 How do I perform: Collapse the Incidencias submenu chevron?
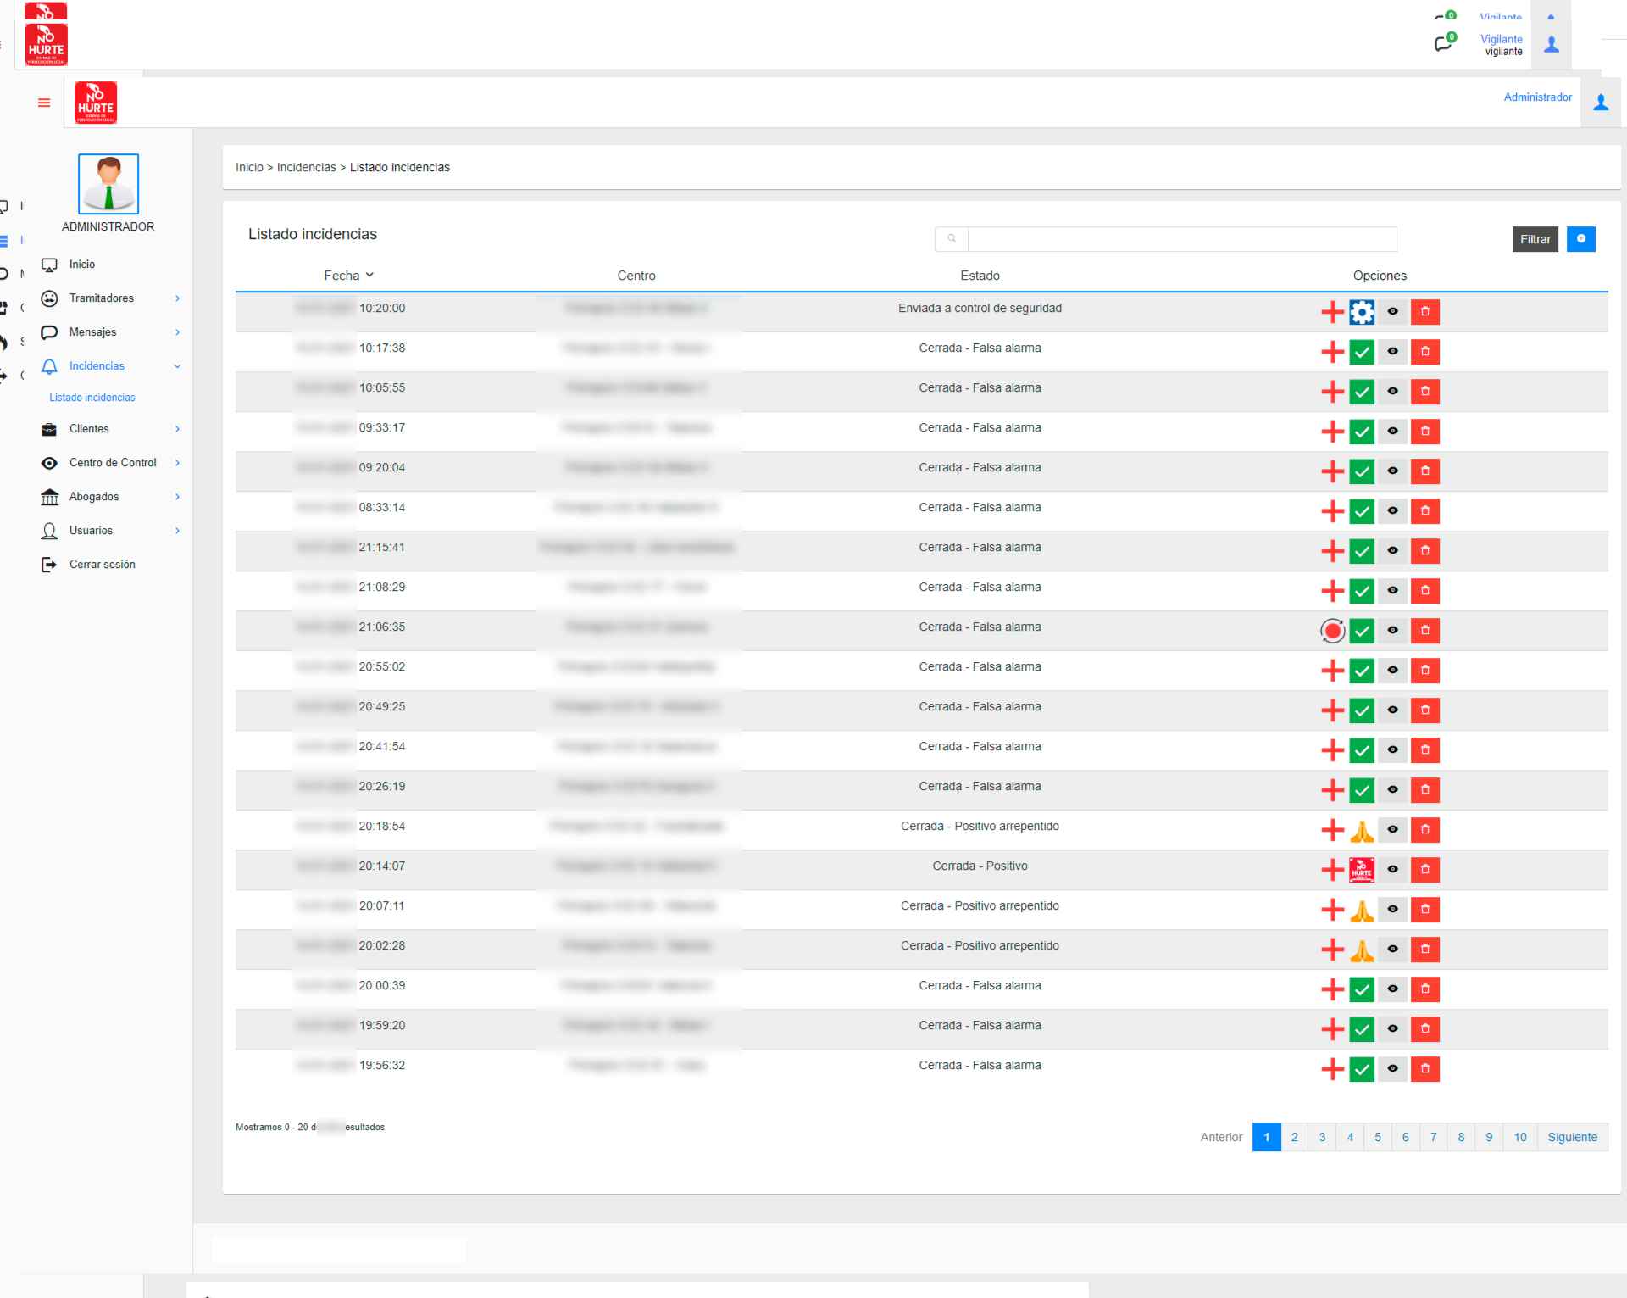tap(177, 366)
